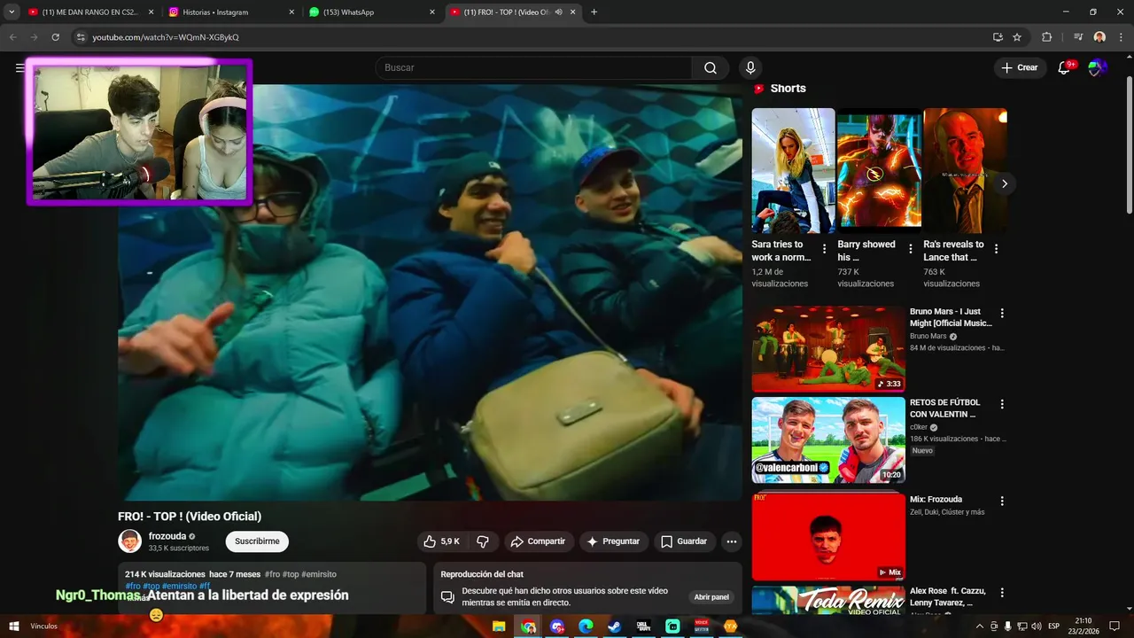Reload the page
This screenshot has width=1134, height=638.
(55, 37)
